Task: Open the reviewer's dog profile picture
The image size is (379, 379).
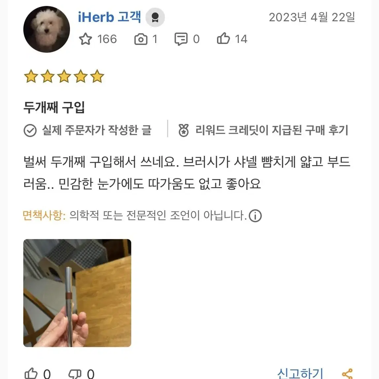Action: coord(47,29)
